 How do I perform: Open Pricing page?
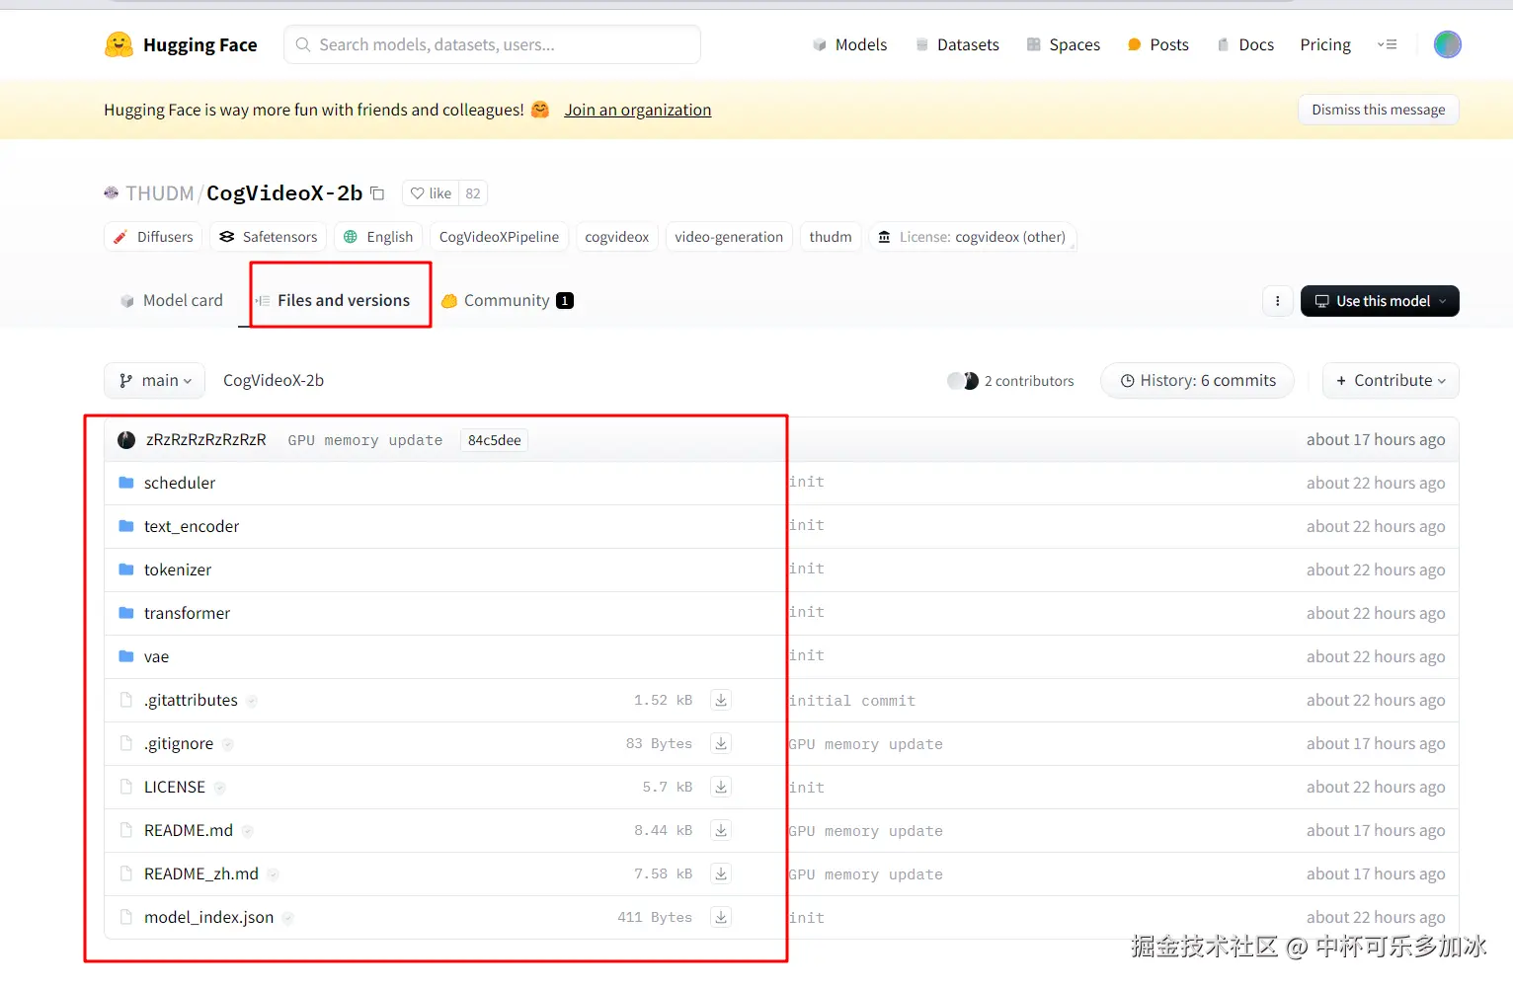tap(1325, 44)
